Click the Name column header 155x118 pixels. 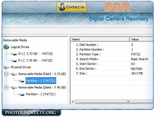(x=100, y=39)
